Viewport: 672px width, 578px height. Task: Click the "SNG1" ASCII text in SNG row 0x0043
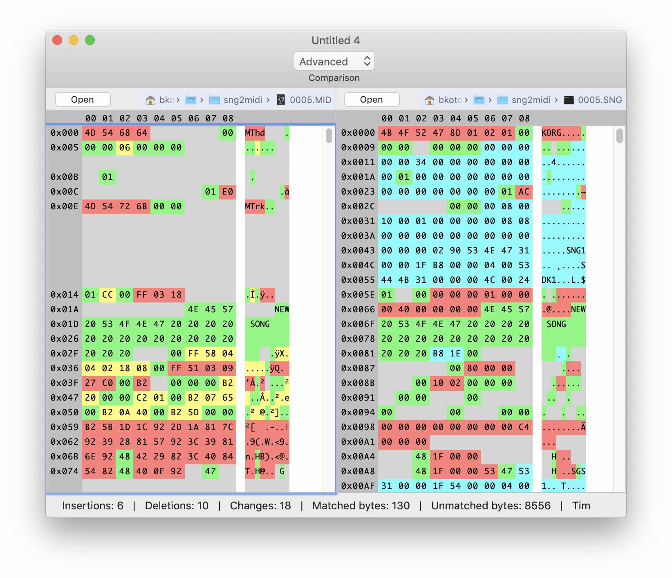576,251
